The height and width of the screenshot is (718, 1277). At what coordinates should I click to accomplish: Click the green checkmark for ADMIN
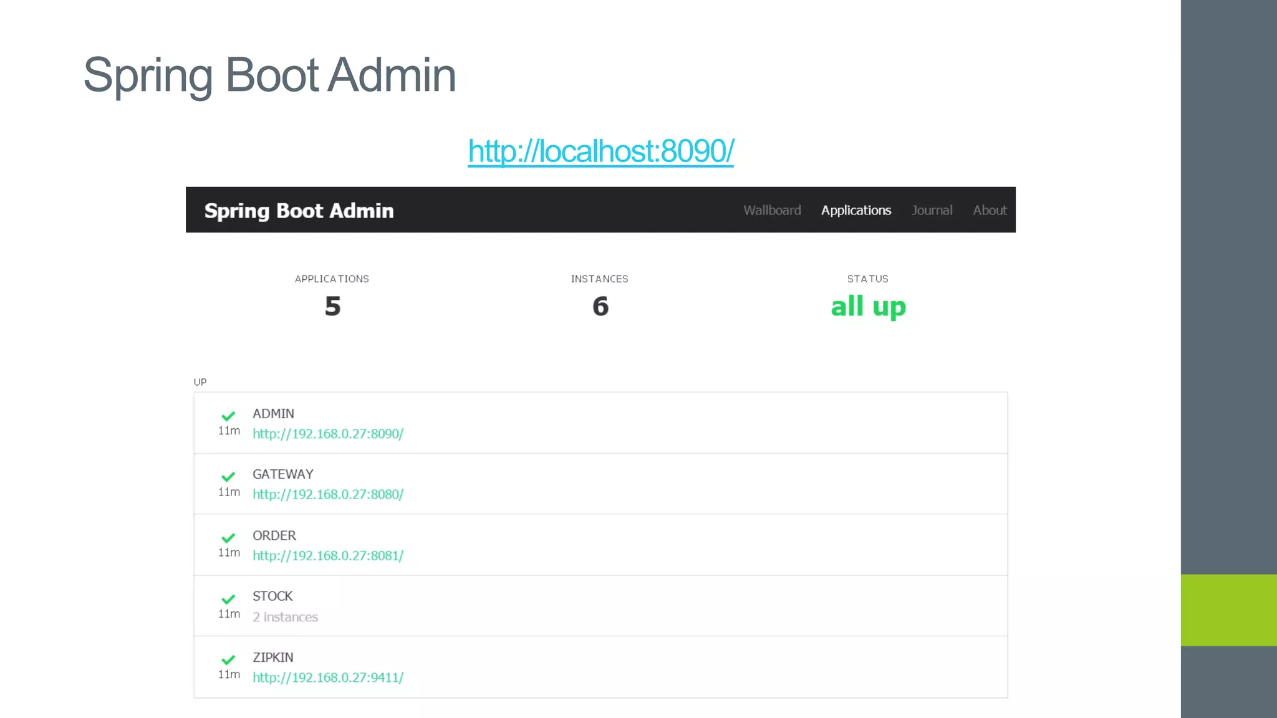pos(228,416)
